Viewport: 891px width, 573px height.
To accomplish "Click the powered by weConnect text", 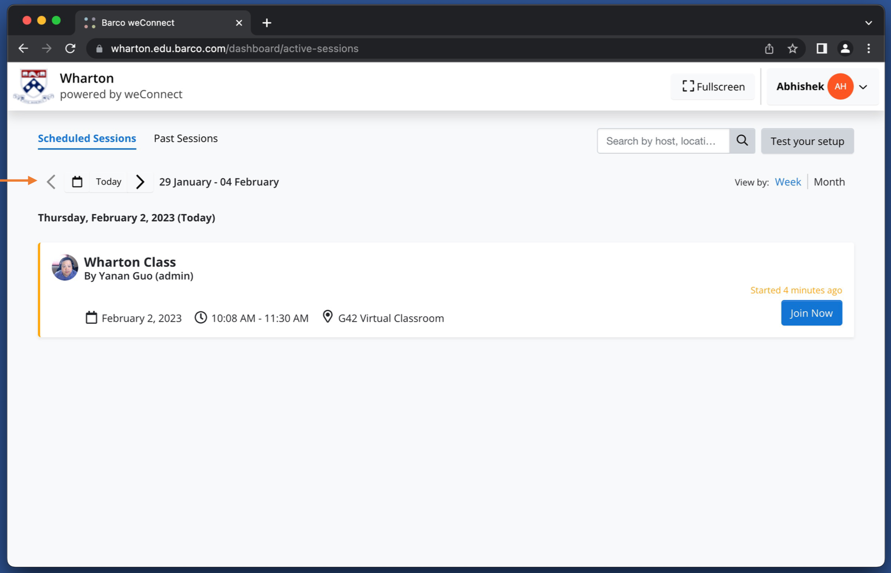I will coord(121,94).
